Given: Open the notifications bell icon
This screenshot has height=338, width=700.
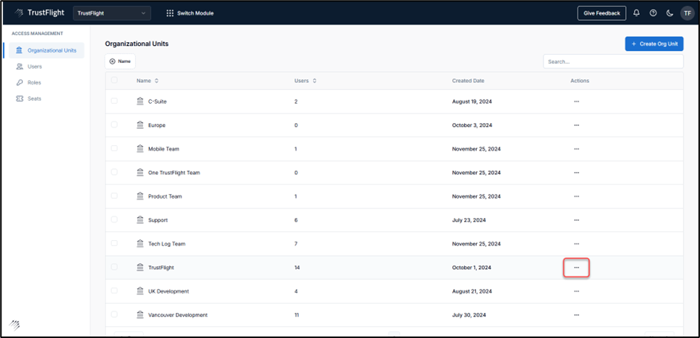Looking at the screenshot, I should 637,13.
